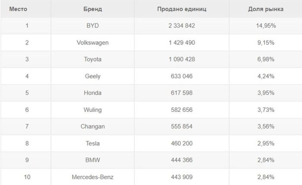The height and width of the screenshot is (185, 302).
Task: Click the Toyota brand cell
Action: (93, 59)
